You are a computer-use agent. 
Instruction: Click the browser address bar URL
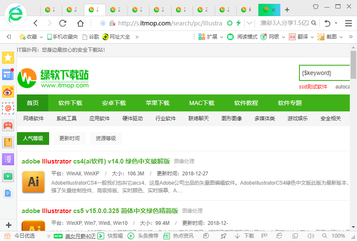click(170, 23)
